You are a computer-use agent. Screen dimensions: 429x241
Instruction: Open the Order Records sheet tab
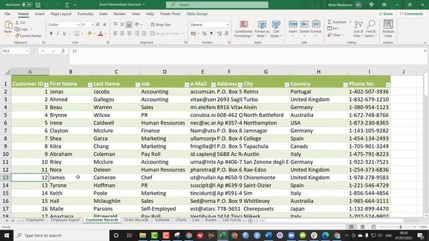coord(136,220)
